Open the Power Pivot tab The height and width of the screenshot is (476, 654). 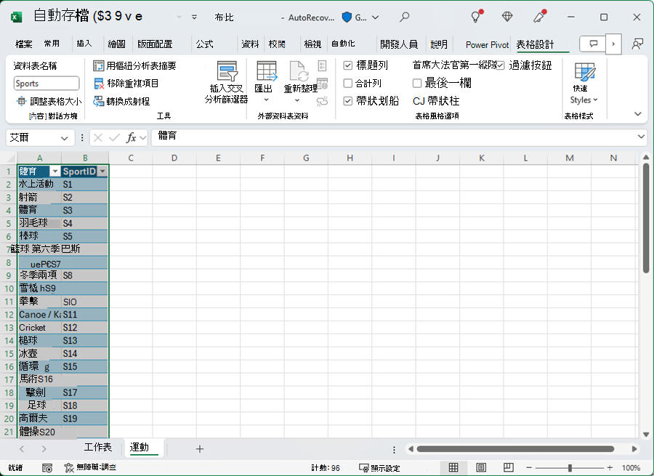(487, 44)
